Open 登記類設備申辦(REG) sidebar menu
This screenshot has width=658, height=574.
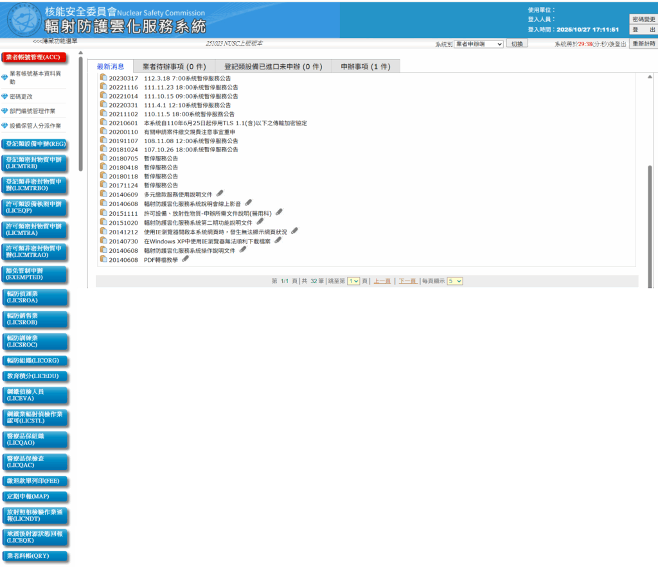(35, 144)
